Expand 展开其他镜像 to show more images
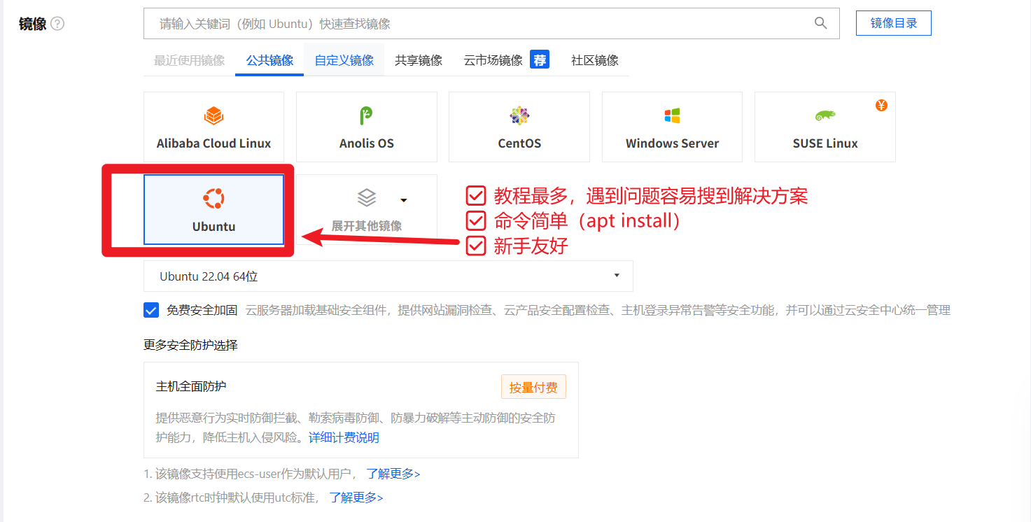The image size is (1031, 522). point(366,225)
